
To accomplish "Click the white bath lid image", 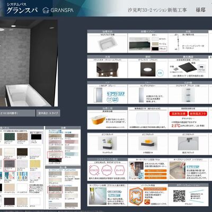I will coord(148,119).
